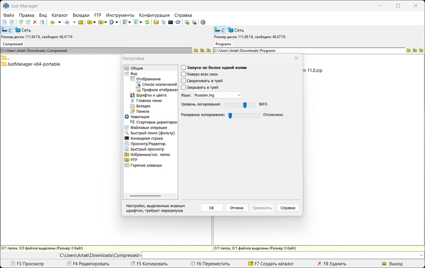Click the red X delete icon in toolbar
425x268 pixels.
[35, 22]
